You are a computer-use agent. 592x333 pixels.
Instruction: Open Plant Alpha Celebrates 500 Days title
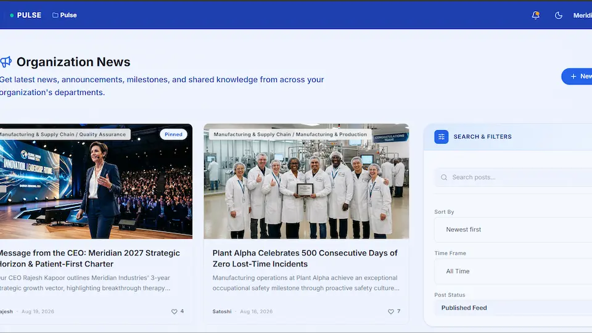[305, 258]
